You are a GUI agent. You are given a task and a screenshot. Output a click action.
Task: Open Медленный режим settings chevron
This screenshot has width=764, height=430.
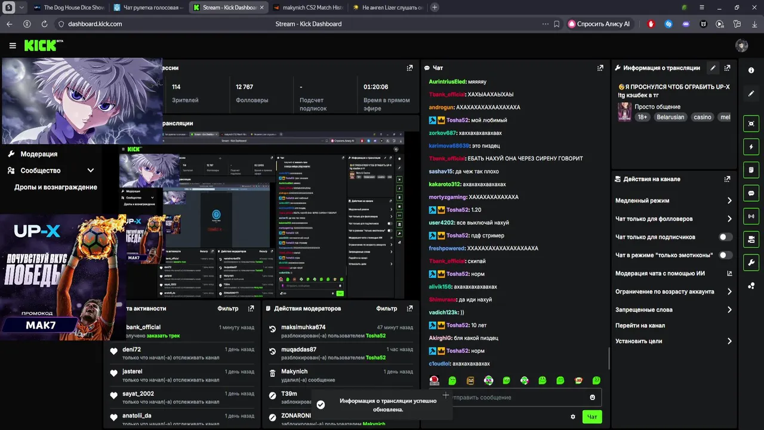point(729,201)
